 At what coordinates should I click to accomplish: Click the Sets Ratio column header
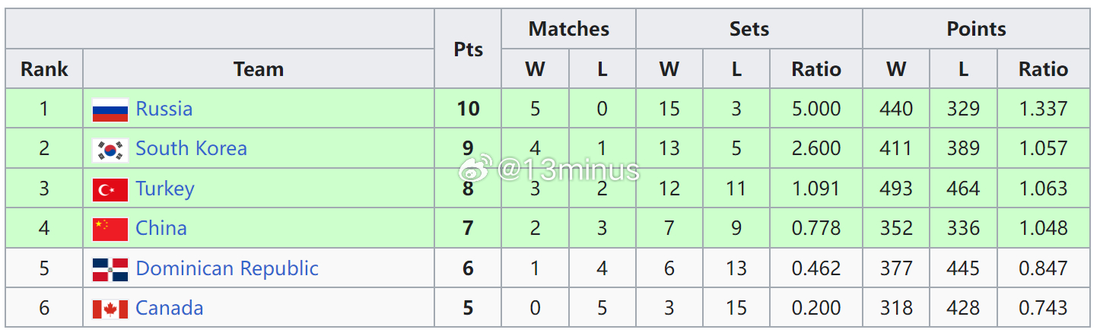coord(815,69)
